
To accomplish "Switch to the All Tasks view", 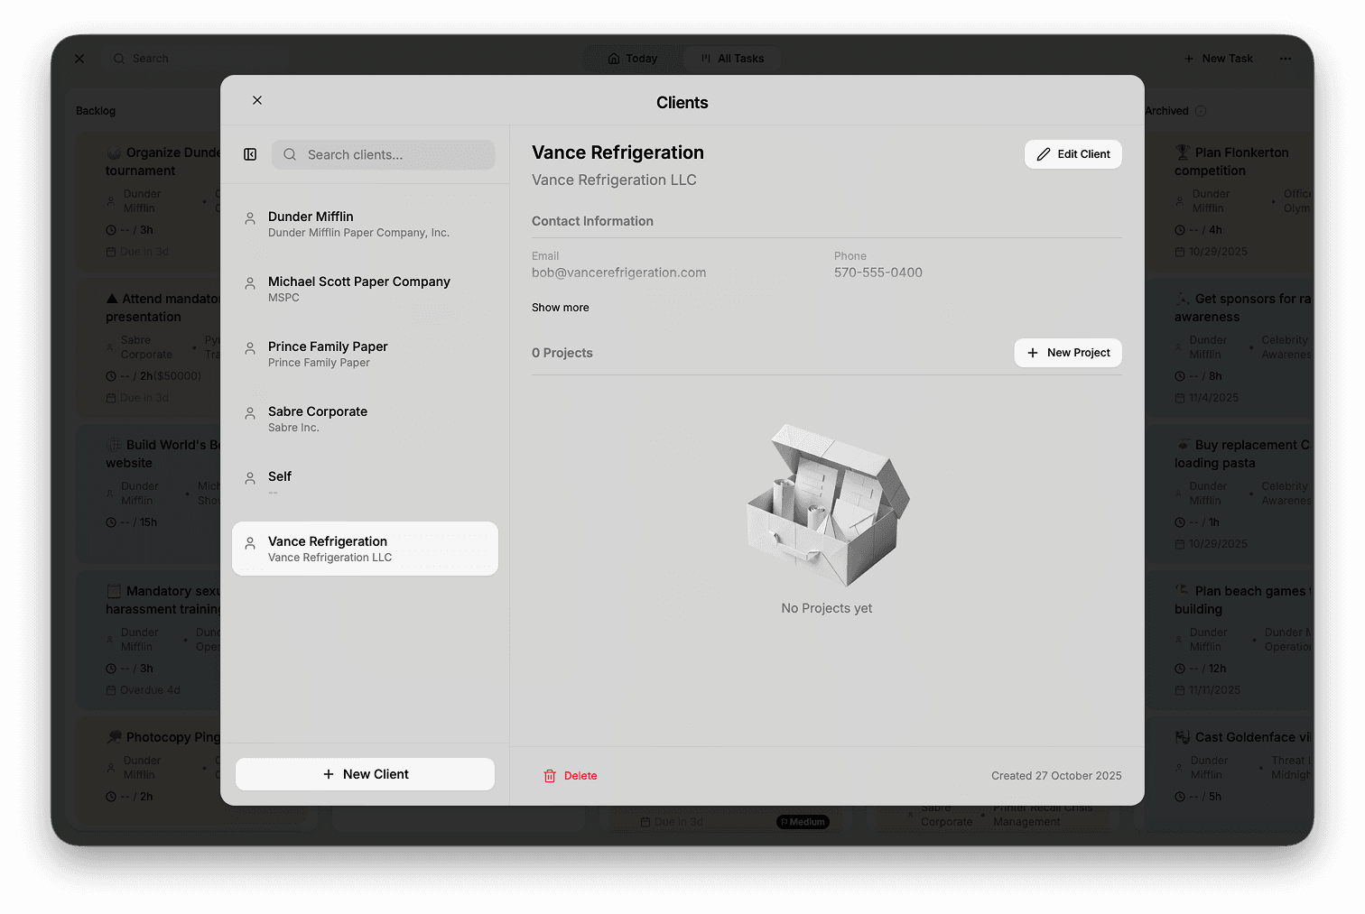I will 732,58.
